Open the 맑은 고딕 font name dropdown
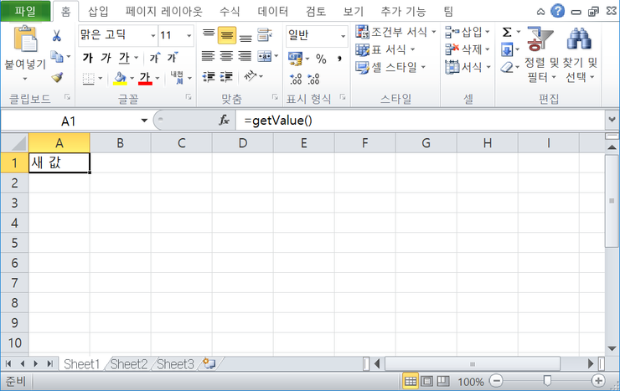The width and height of the screenshot is (620, 391). tap(152, 36)
